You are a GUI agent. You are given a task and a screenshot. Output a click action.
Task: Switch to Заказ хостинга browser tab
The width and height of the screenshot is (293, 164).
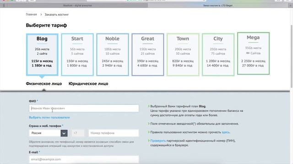point(218,5)
